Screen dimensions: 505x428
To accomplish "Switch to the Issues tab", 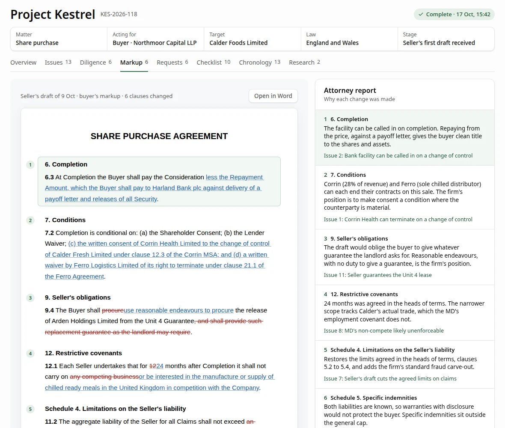I will click(x=58, y=62).
